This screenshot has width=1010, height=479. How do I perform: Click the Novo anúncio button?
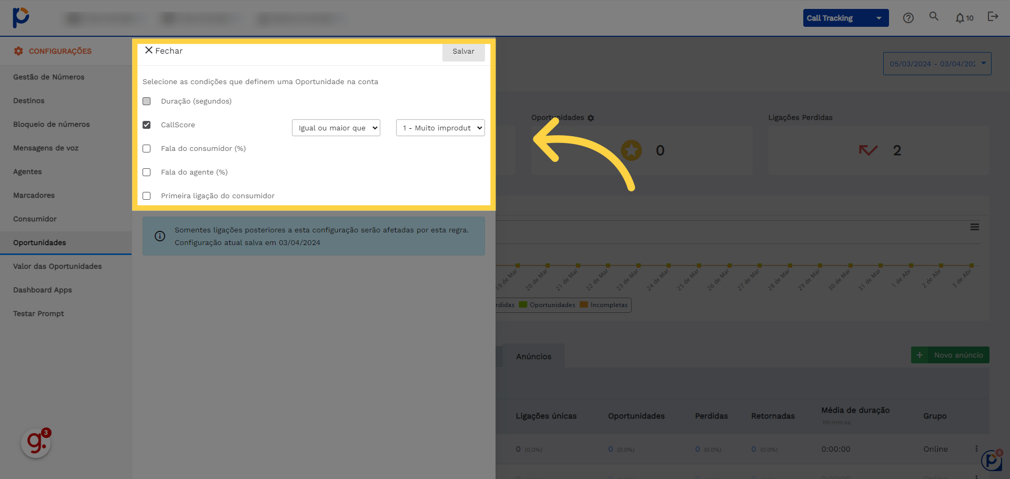pyautogui.click(x=950, y=355)
